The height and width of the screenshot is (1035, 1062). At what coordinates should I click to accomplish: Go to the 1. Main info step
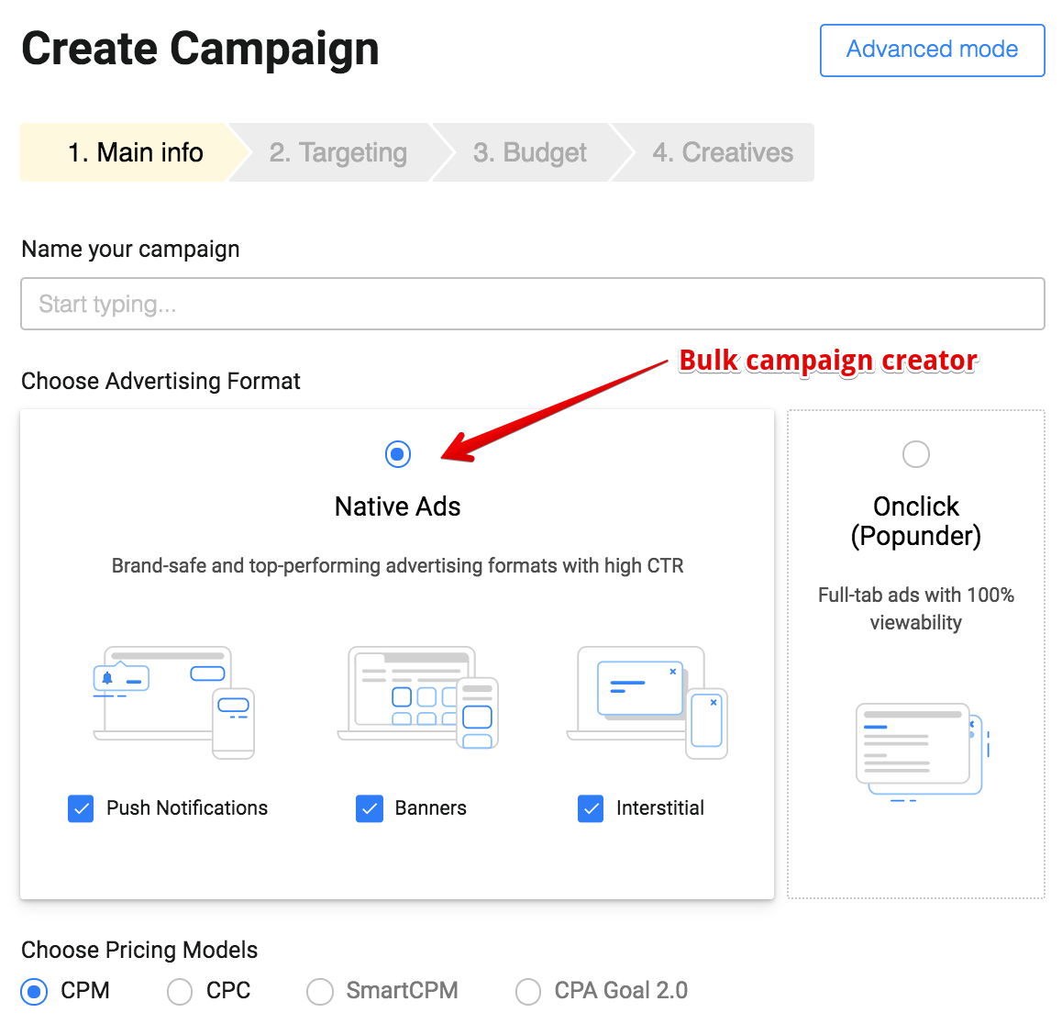click(135, 152)
